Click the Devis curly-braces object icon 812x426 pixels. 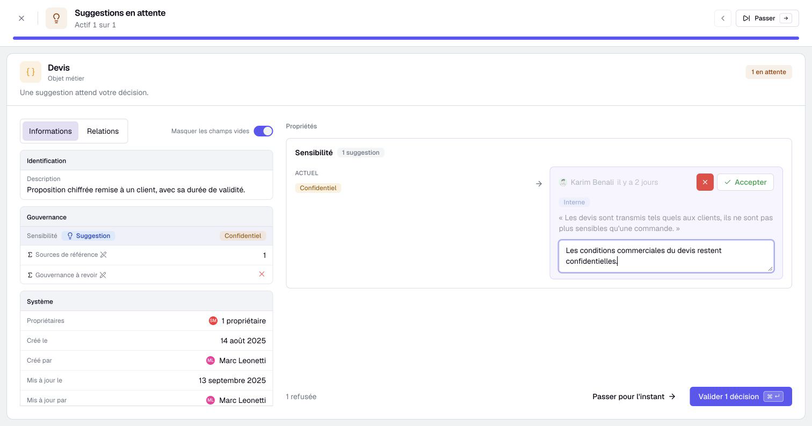(31, 72)
